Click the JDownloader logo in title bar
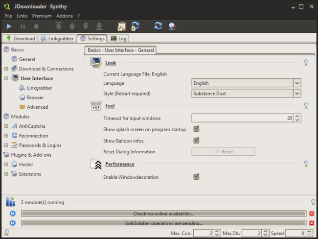Viewport: 318px width, 239px height. (7, 6)
